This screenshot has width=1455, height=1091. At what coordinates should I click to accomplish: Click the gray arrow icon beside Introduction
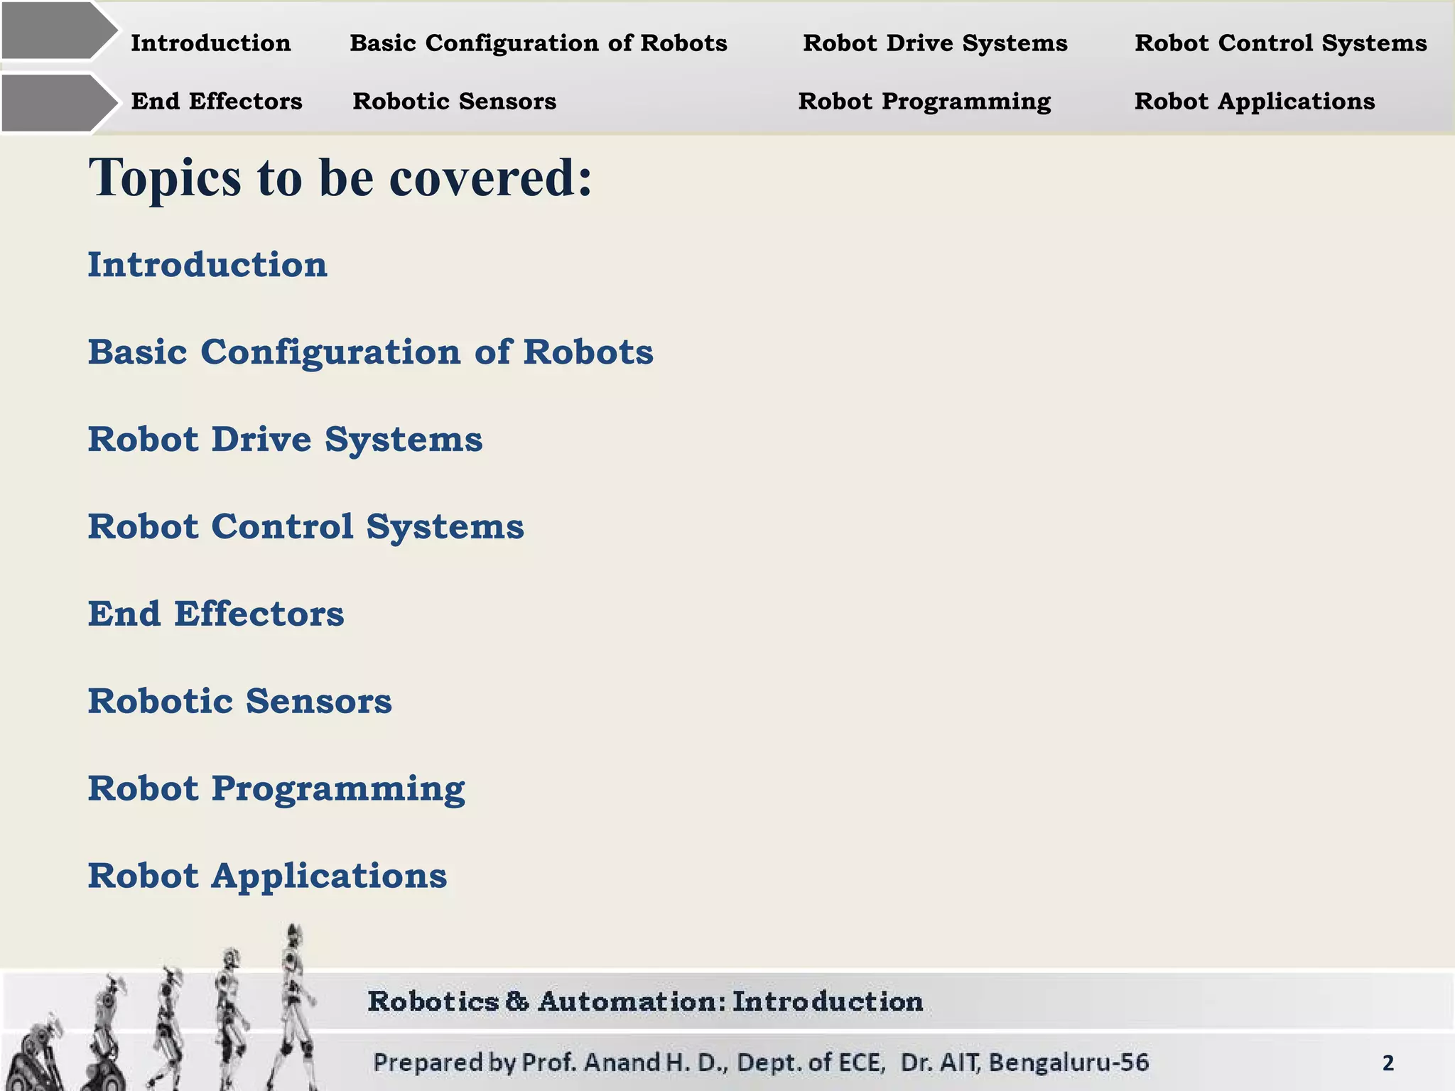60,31
